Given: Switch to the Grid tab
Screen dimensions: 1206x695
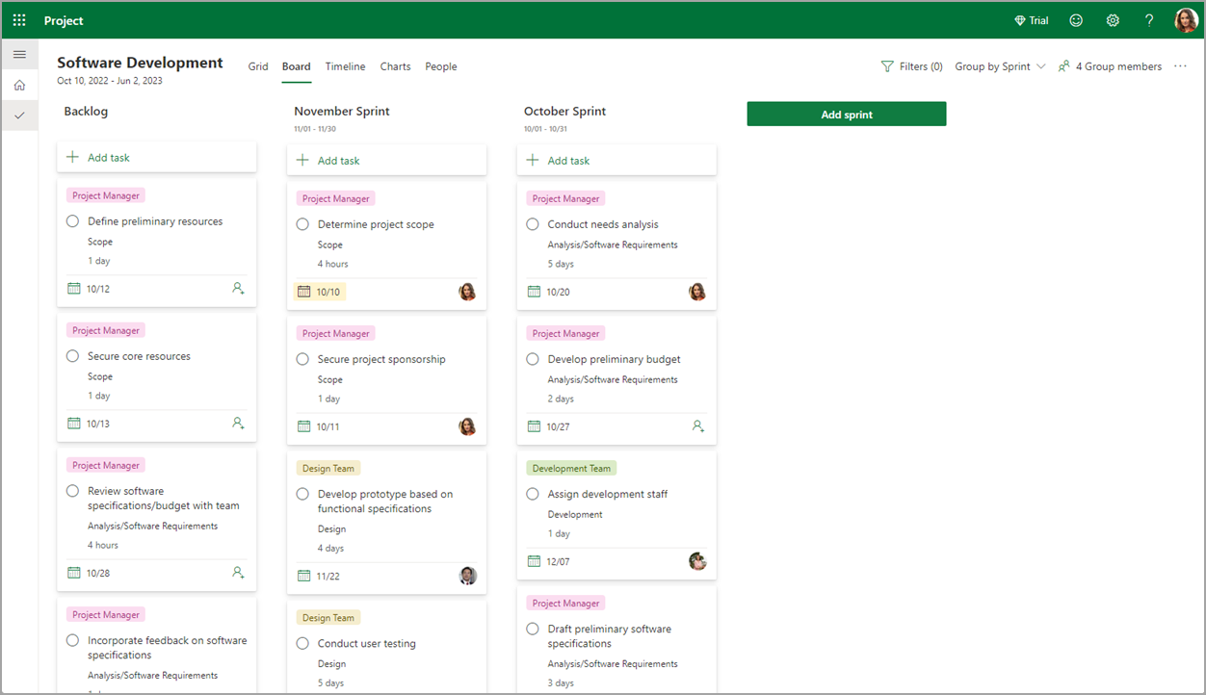Looking at the screenshot, I should [x=258, y=66].
